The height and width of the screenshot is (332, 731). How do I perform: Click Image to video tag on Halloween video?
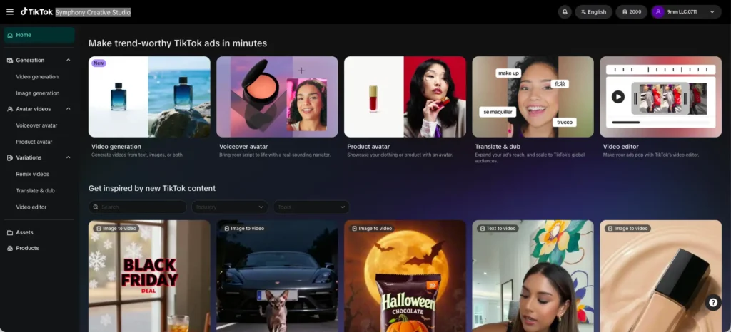[x=371, y=228]
